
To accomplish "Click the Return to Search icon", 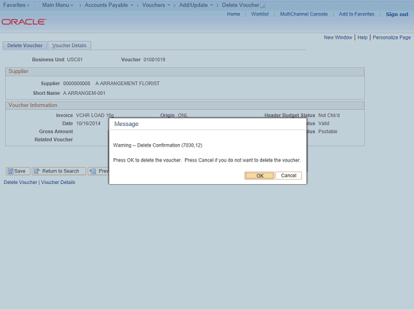I will coord(37,171).
